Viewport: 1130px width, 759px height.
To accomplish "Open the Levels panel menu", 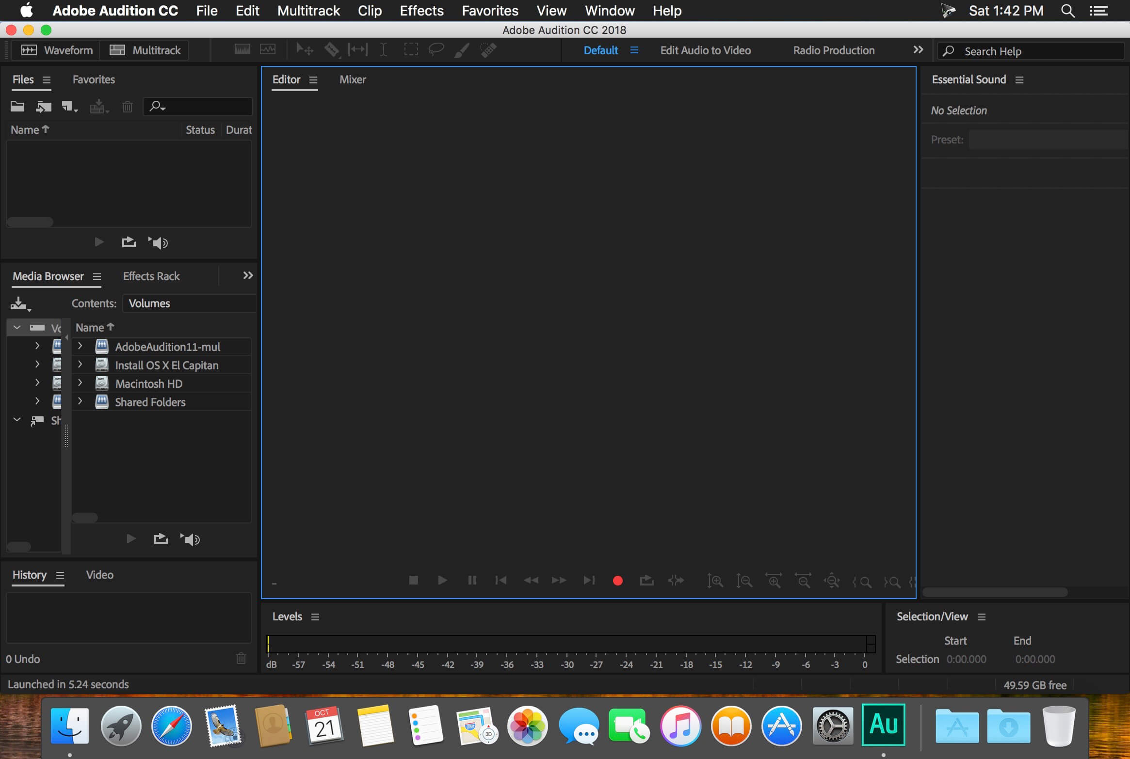I will tap(315, 617).
